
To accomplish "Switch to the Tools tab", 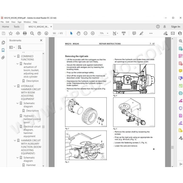I will click(x=16, y=27).
